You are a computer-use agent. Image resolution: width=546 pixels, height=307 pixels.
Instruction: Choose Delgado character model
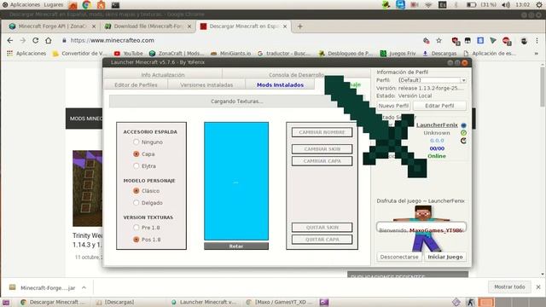point(136,203)
